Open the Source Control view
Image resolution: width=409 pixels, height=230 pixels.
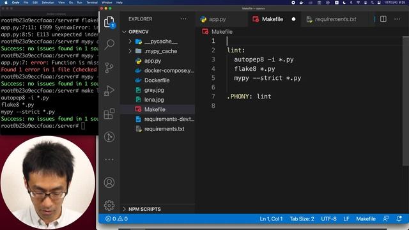click(x=109, y=68)
